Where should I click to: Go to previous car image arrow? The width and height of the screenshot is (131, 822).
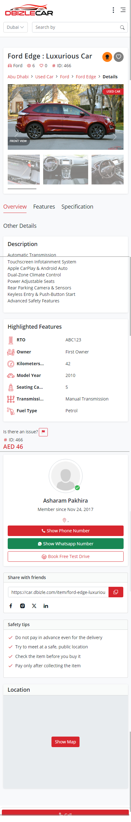click(17, 135)
